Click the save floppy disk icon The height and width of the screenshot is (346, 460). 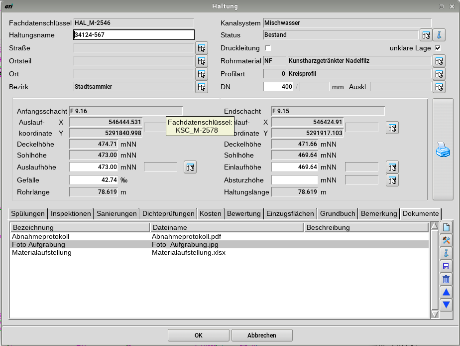[446, 266]
